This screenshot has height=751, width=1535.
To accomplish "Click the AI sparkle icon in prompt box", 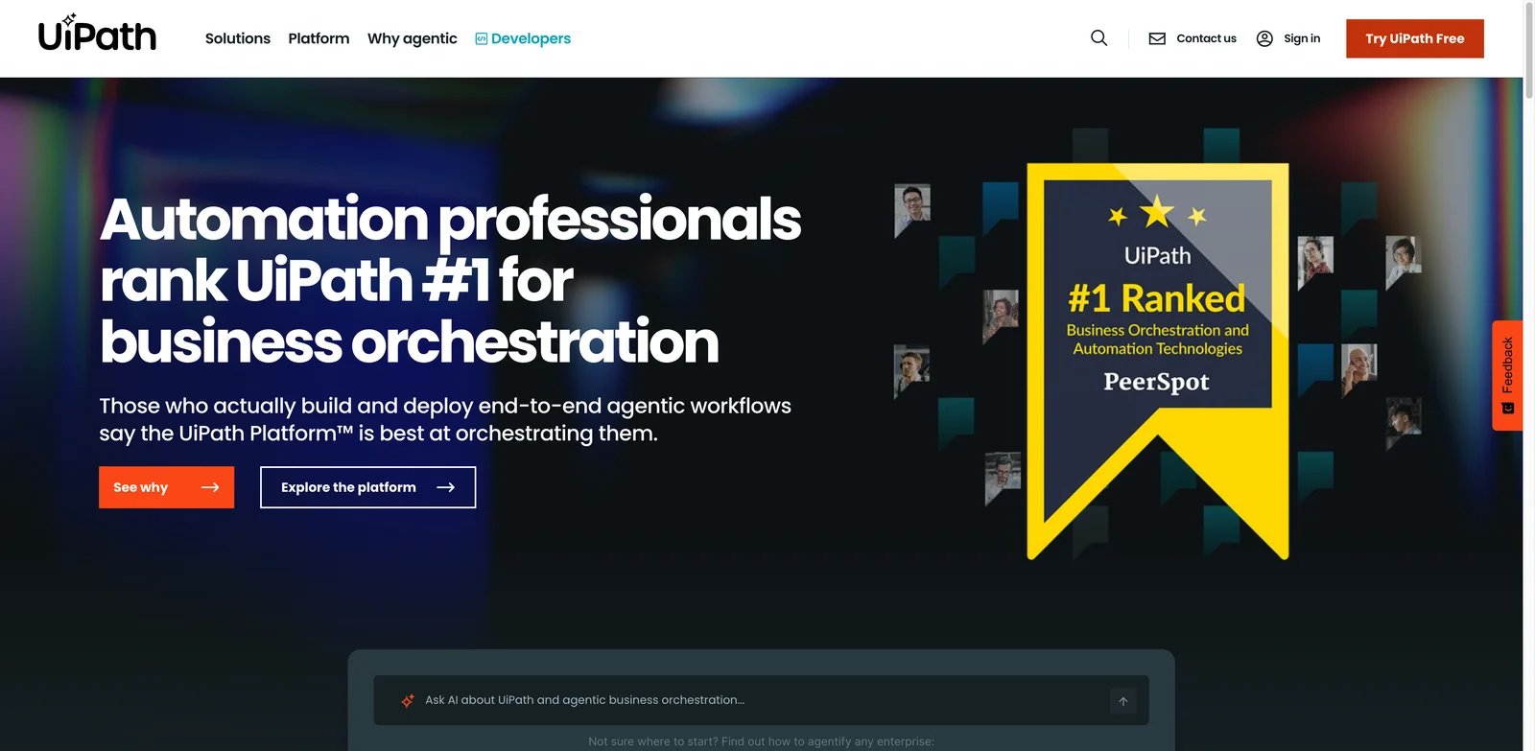I will click(408, 700).
